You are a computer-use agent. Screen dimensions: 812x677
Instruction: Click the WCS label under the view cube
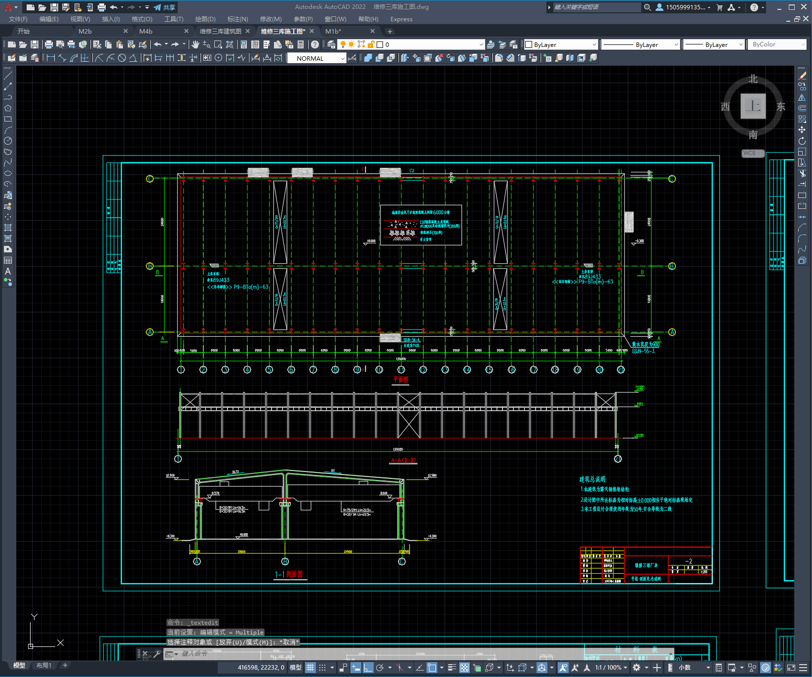pyautogui.click(x=750, y=153)
